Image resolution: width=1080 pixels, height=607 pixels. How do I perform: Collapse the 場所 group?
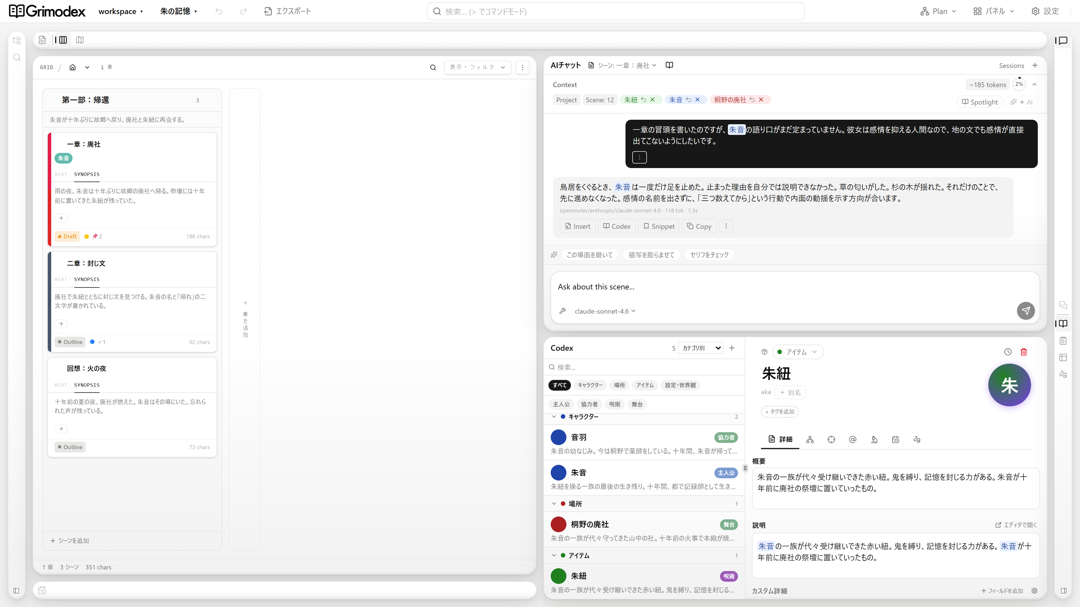tap(554, 504)
